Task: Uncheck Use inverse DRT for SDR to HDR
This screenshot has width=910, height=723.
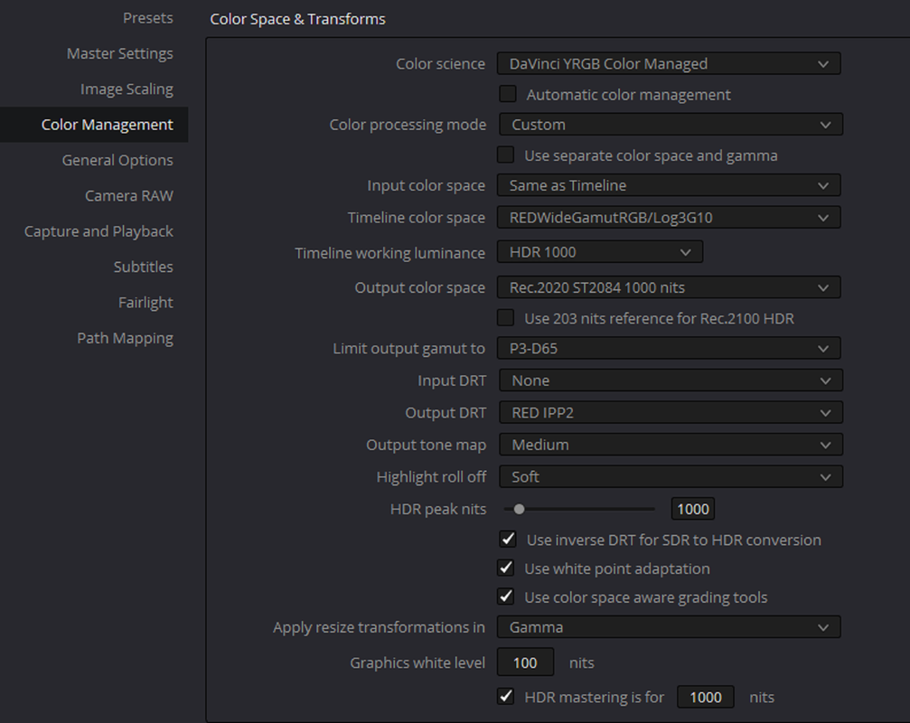Action: tap(508, 539)
